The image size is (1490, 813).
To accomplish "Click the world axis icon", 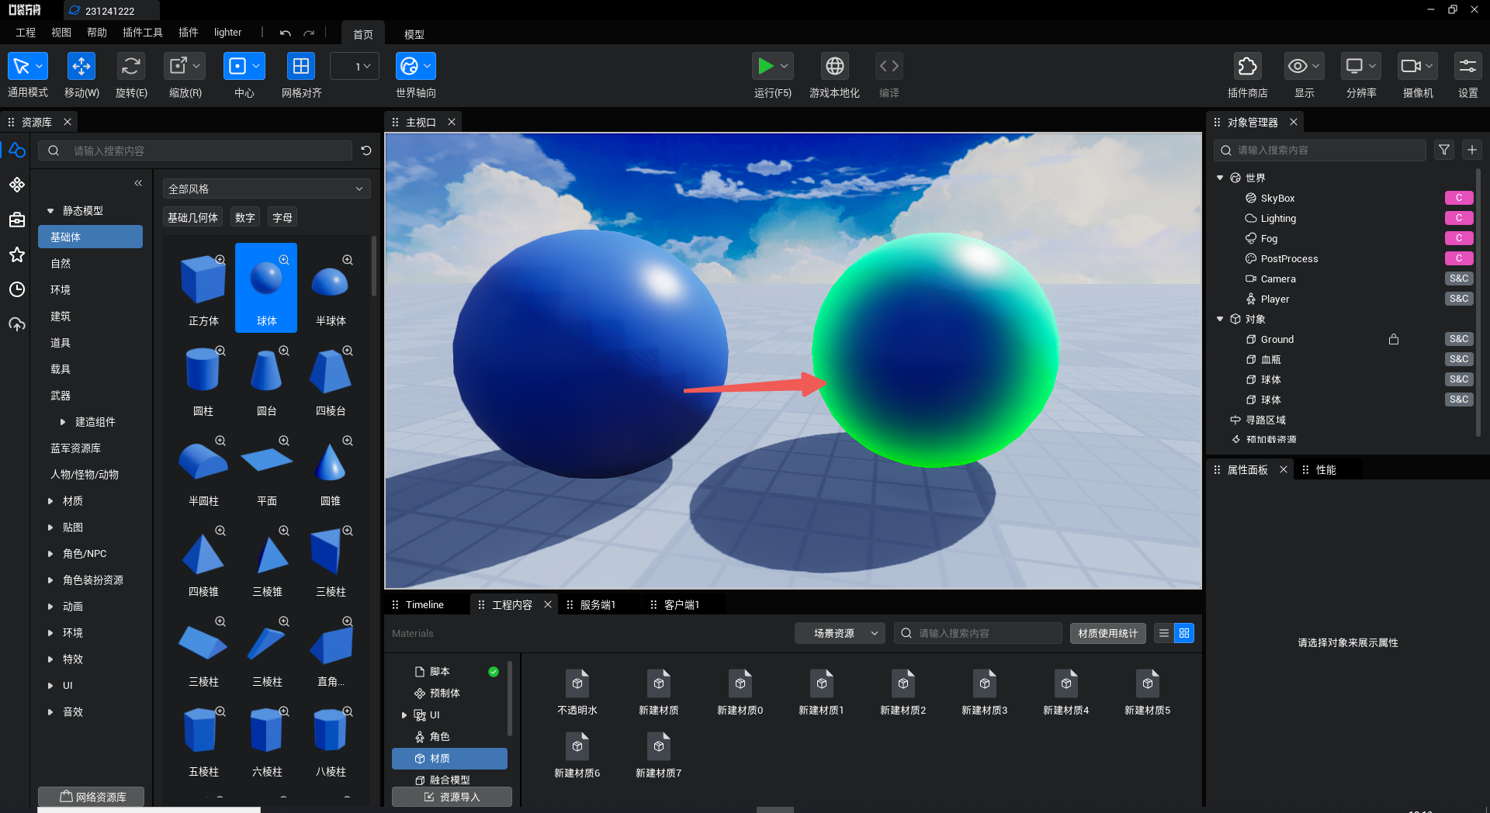I will (x=409, y=67).
